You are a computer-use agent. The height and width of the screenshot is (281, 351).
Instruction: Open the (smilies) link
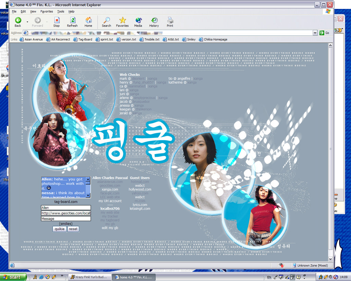66,224
